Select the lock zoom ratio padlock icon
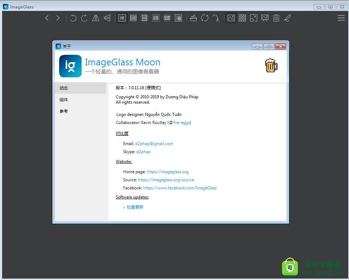Viewport: 349px width, 280px height. coord(178,18)
